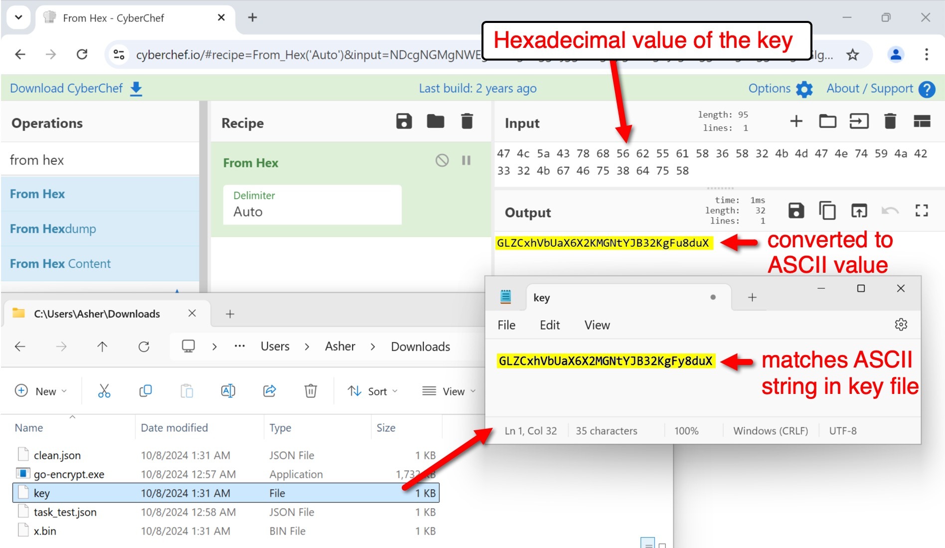Choose the From Hex operation in list
Viewport: 945px width, 548px height.
pos(100,194)
